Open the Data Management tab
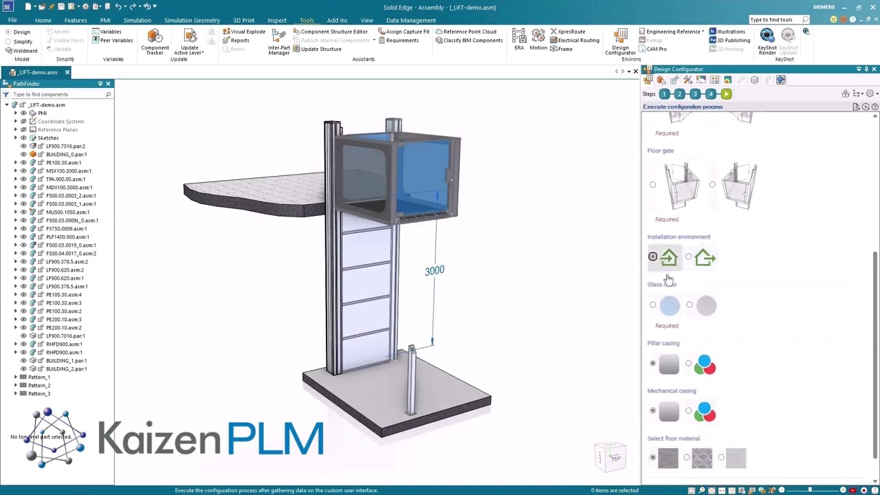The height and width of the screenshot is (495, 880). pos(410,20)
